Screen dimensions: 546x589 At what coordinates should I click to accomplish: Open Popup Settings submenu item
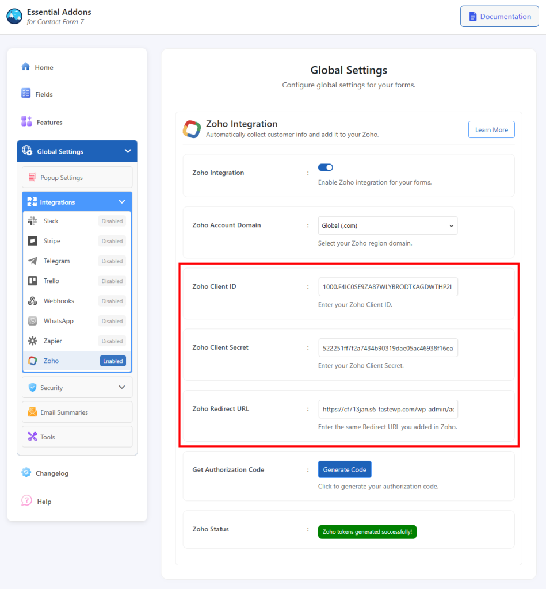coord(77,177)
